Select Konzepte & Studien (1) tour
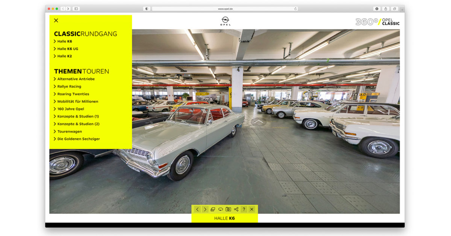Screen dimensions: 451x236 (x=77, y=116)
